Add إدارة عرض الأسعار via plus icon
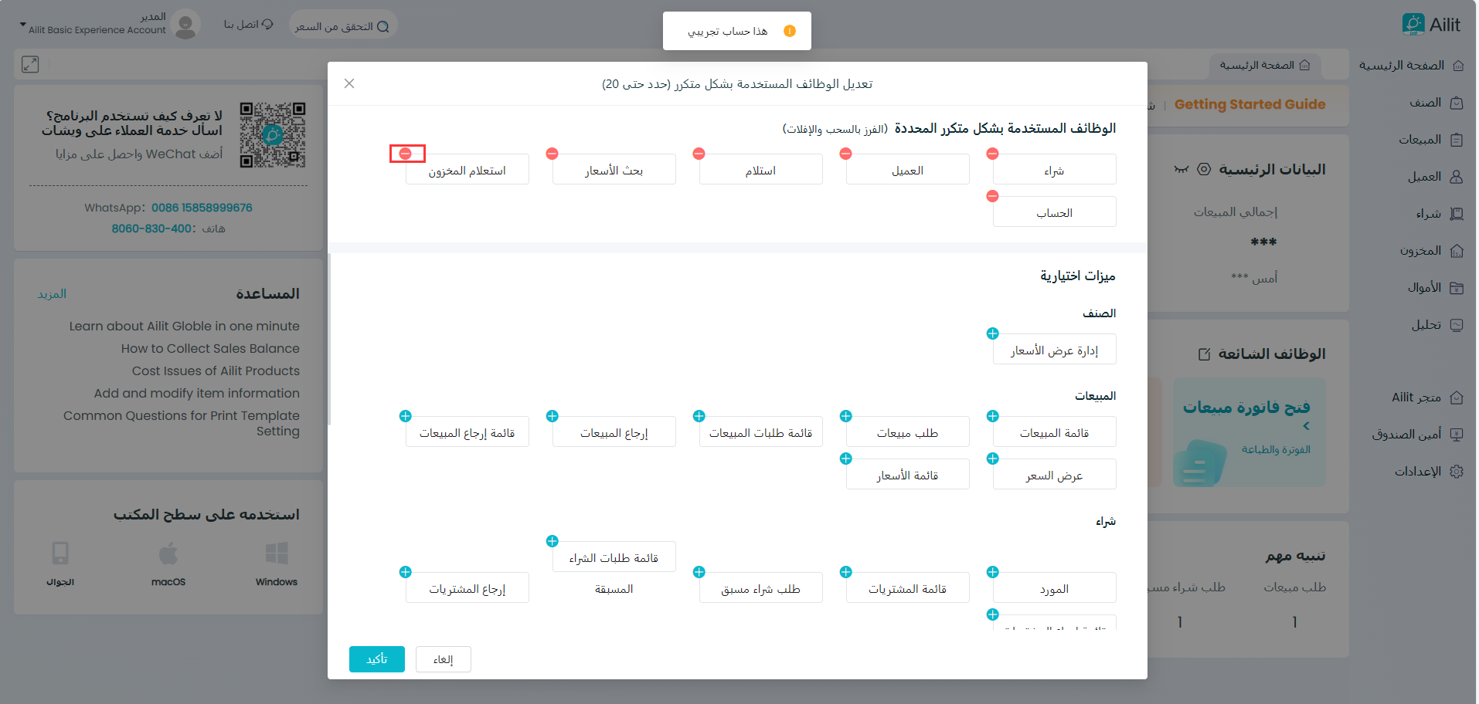This screenshot has height=704, width=1479. [992, 333]
